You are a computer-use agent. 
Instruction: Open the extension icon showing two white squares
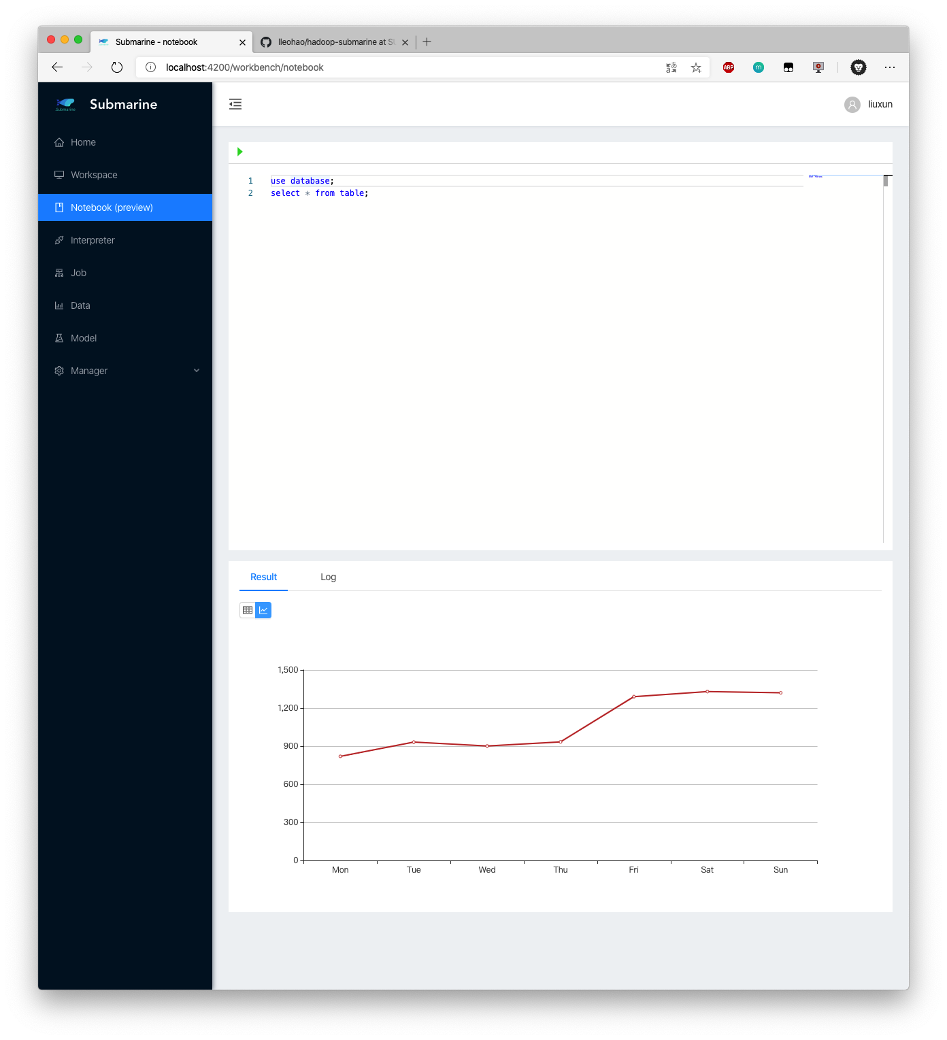pyautogui.click(x=788, y=67)
